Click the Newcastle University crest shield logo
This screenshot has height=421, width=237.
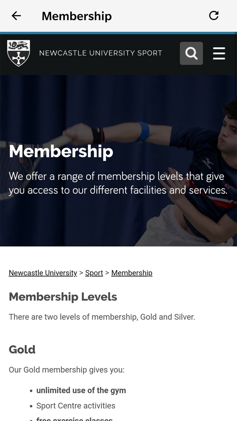pyautogui.click(x=19, y=52)
